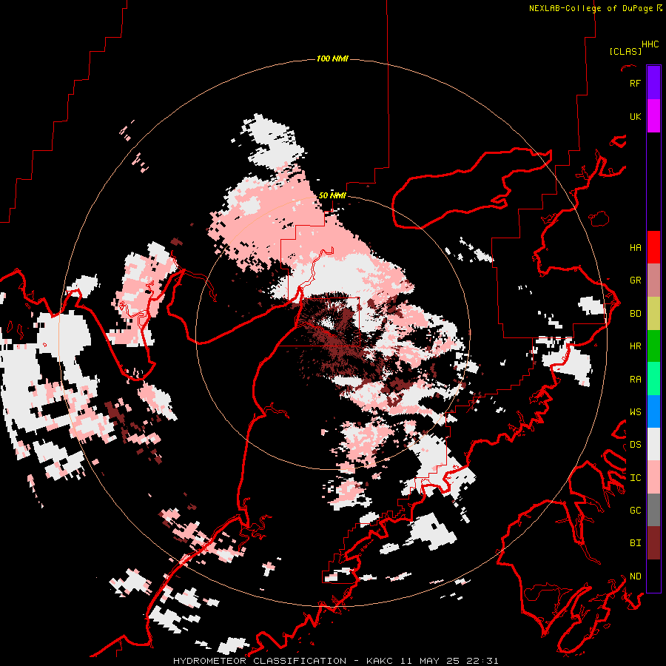Click the RF purple legend swatch
The image size is (666, 666).
point(653,83)
